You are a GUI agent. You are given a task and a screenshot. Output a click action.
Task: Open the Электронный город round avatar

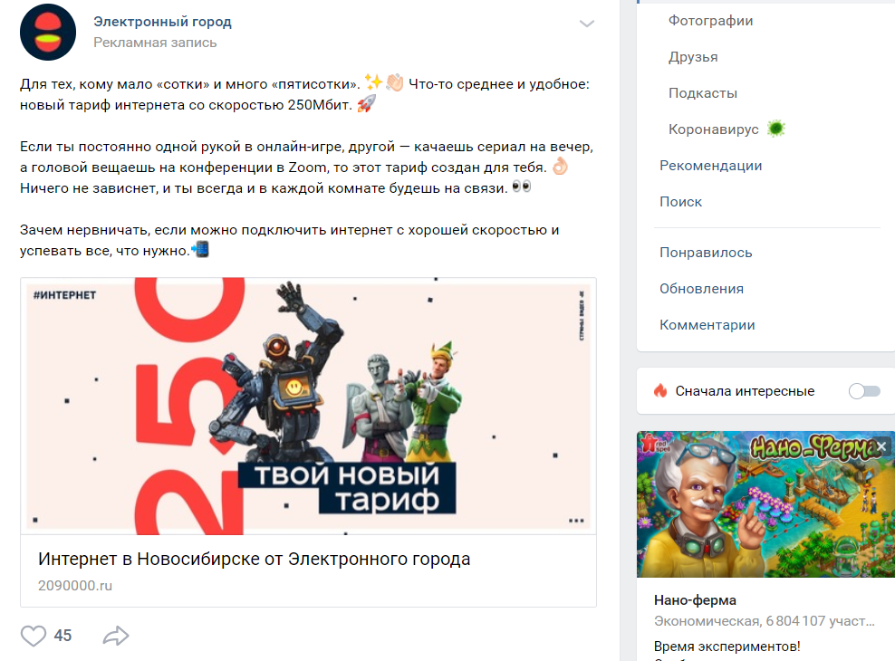coord(48,32)
